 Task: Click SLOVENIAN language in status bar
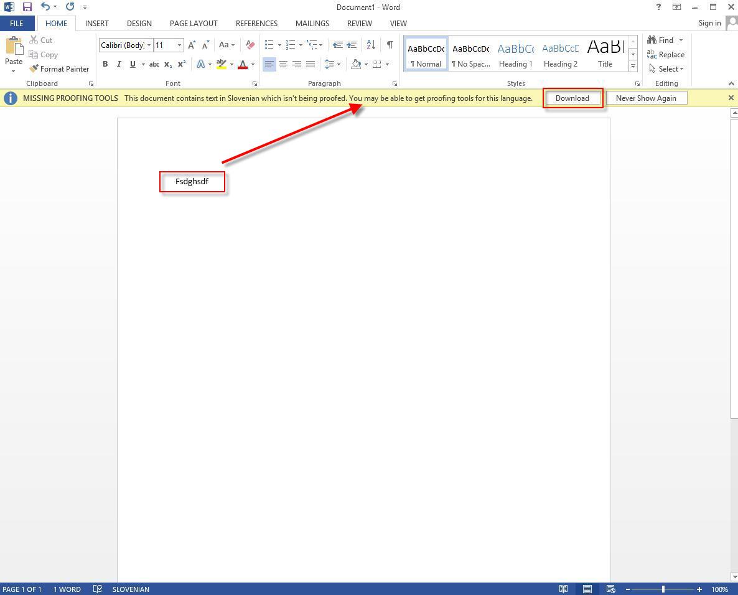pos(131,589)
